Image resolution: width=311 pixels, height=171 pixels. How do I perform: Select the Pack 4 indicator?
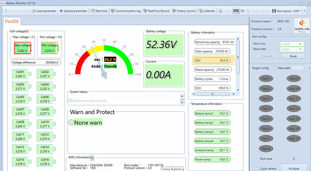click(266, 109)
